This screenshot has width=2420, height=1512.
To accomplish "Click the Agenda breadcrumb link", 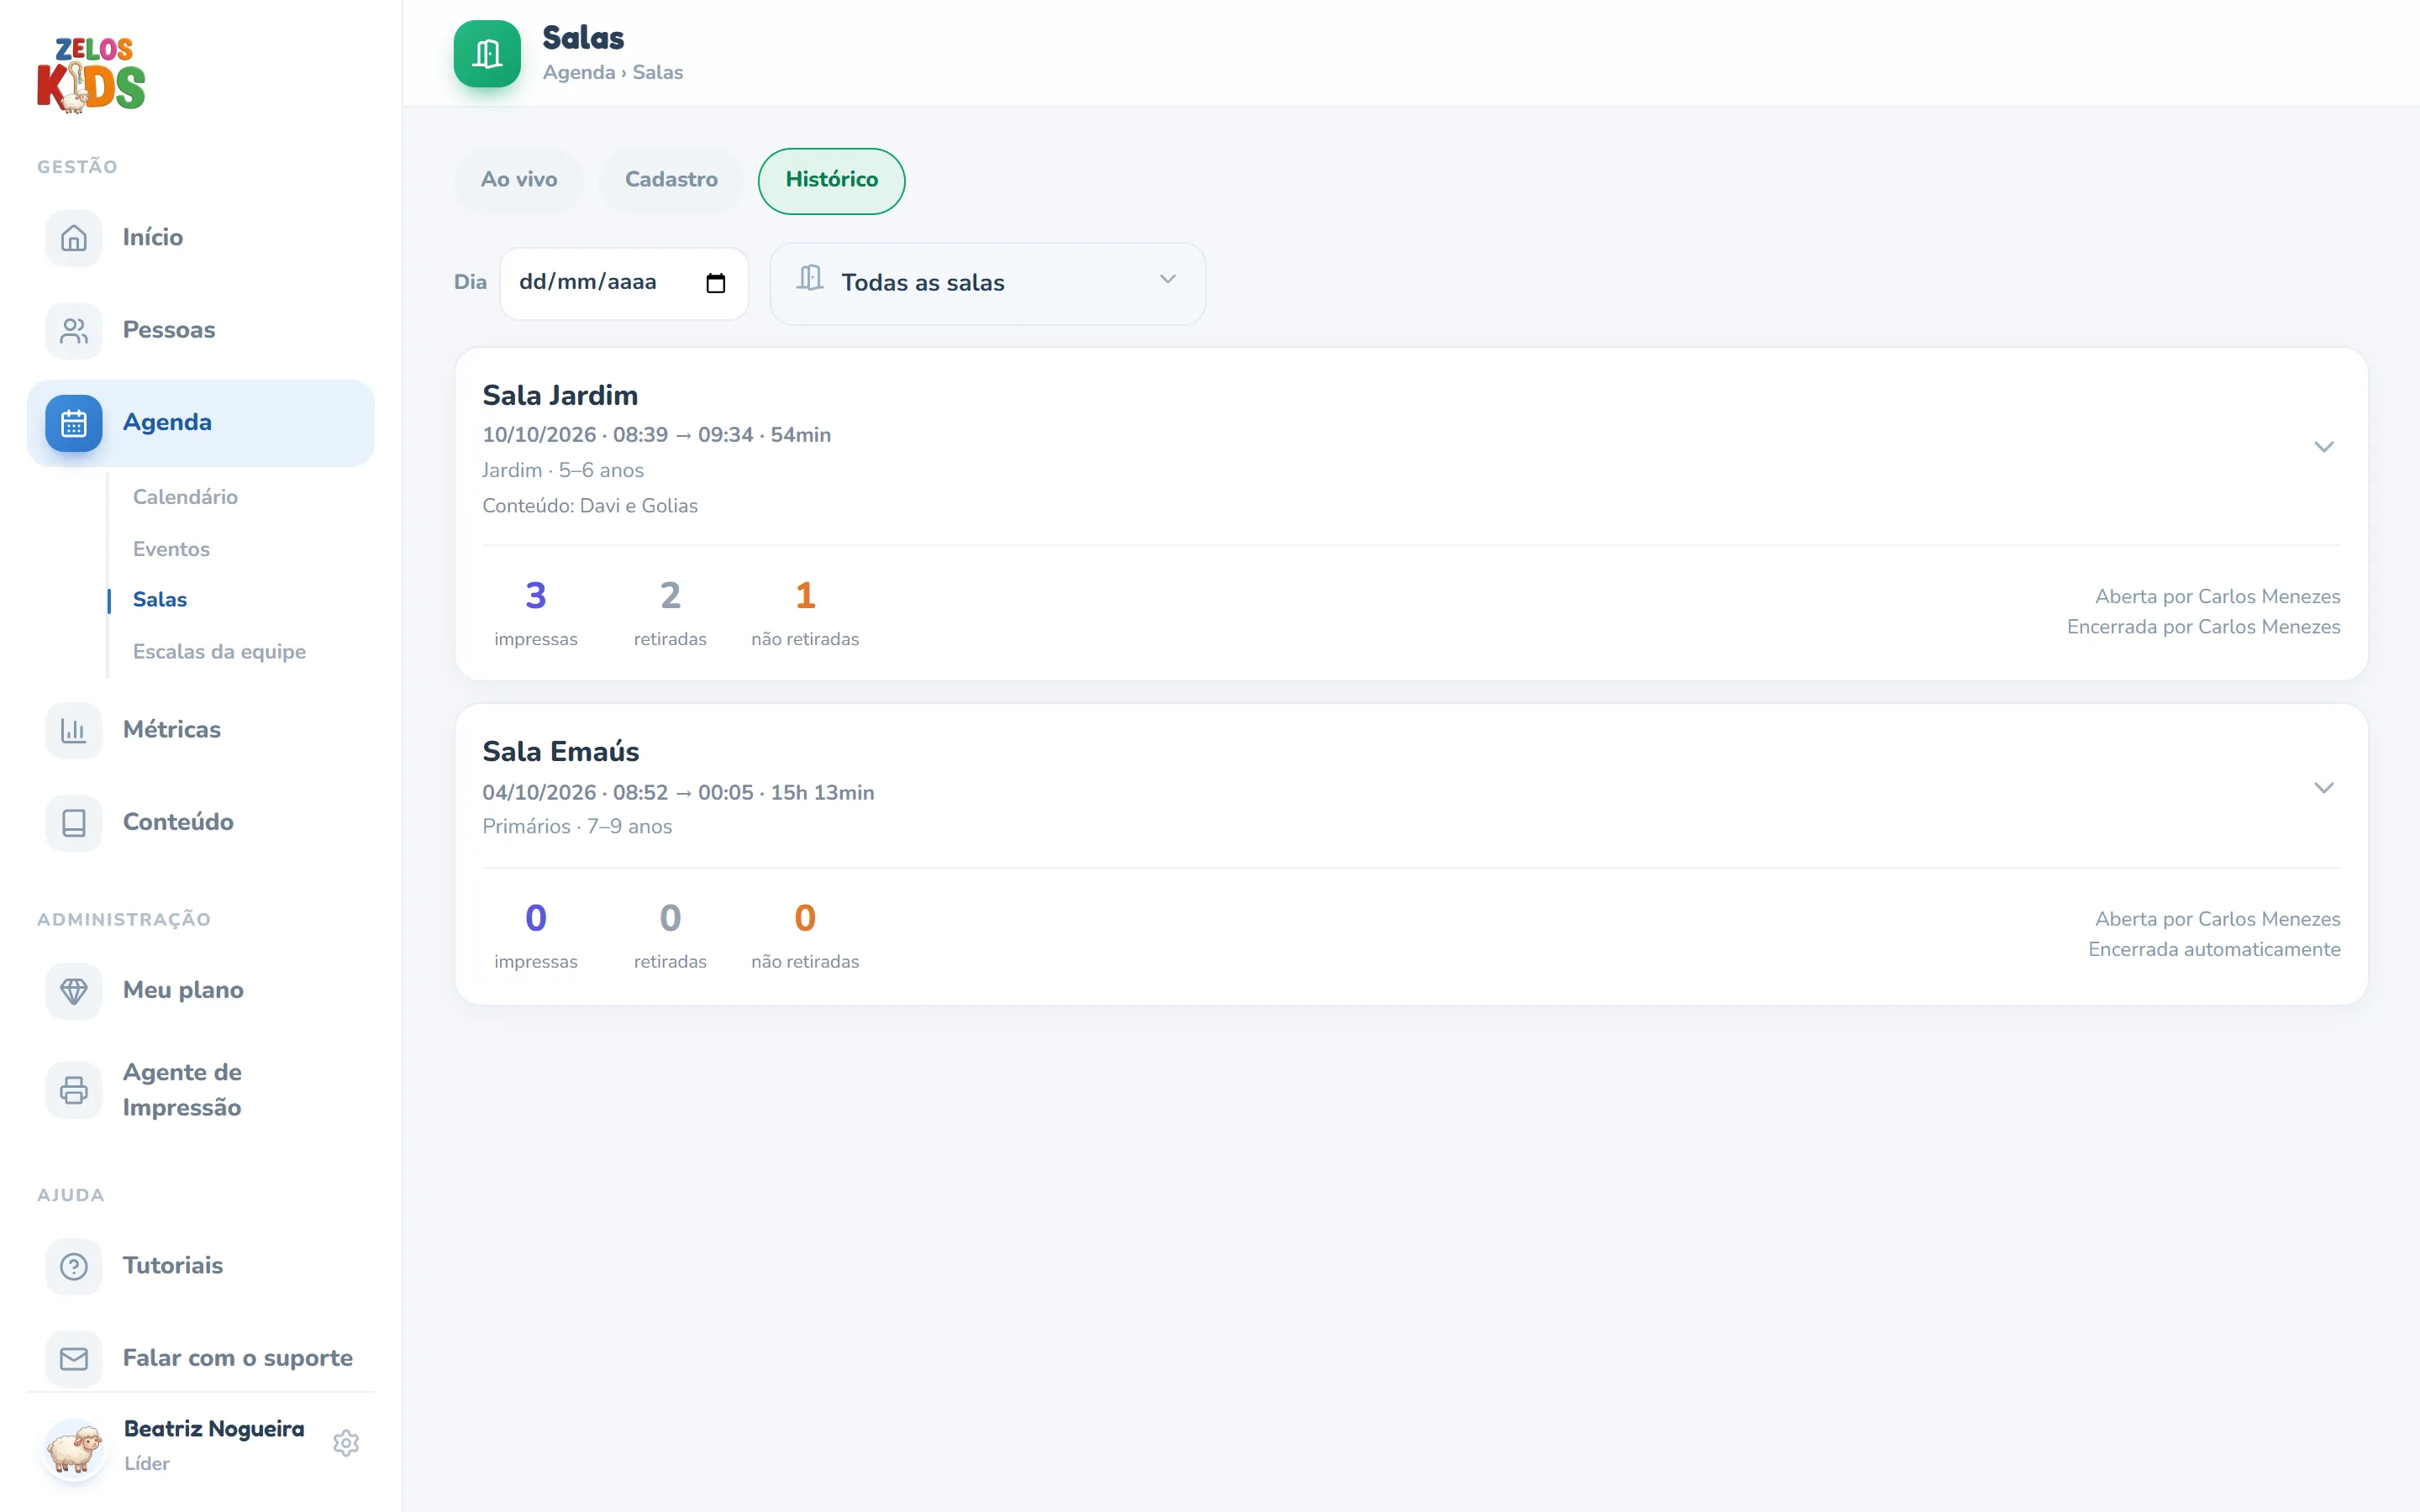I will click(x=578, y=72).
